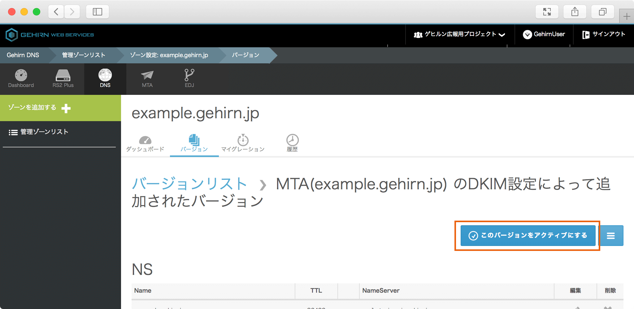Click the browser share icon
The image size is (634, 309).
coord(575,12)
